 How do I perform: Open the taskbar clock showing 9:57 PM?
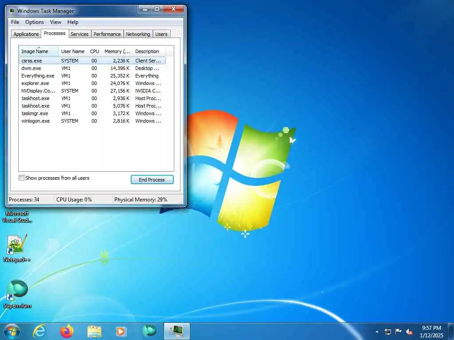pos(431,332)
